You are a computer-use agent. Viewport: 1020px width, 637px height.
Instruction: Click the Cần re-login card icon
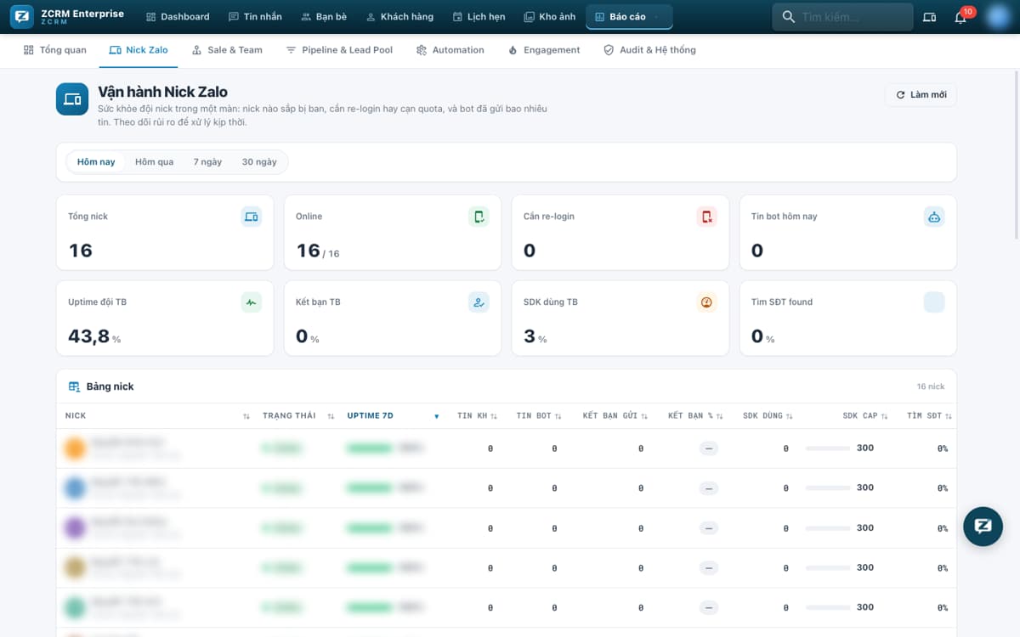(x=706, y=217)
